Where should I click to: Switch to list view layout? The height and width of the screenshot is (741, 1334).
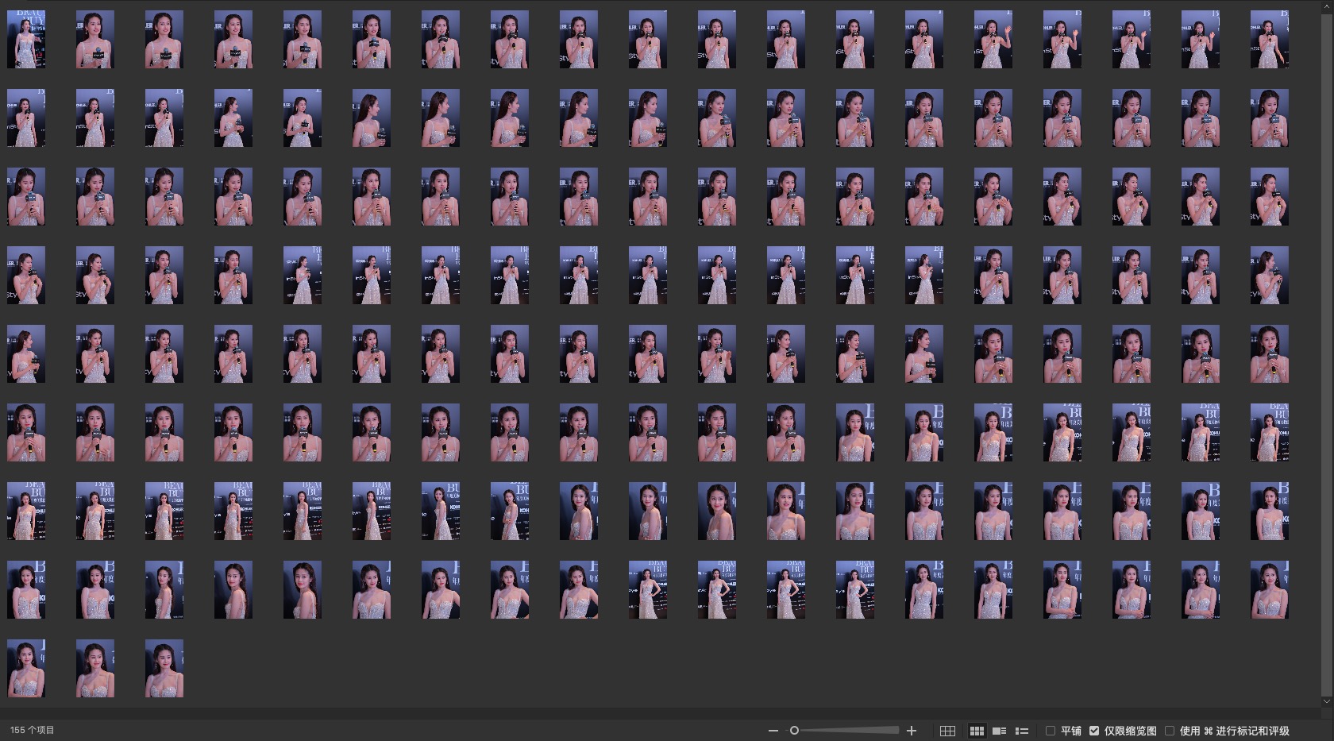tap(1022, 731)
